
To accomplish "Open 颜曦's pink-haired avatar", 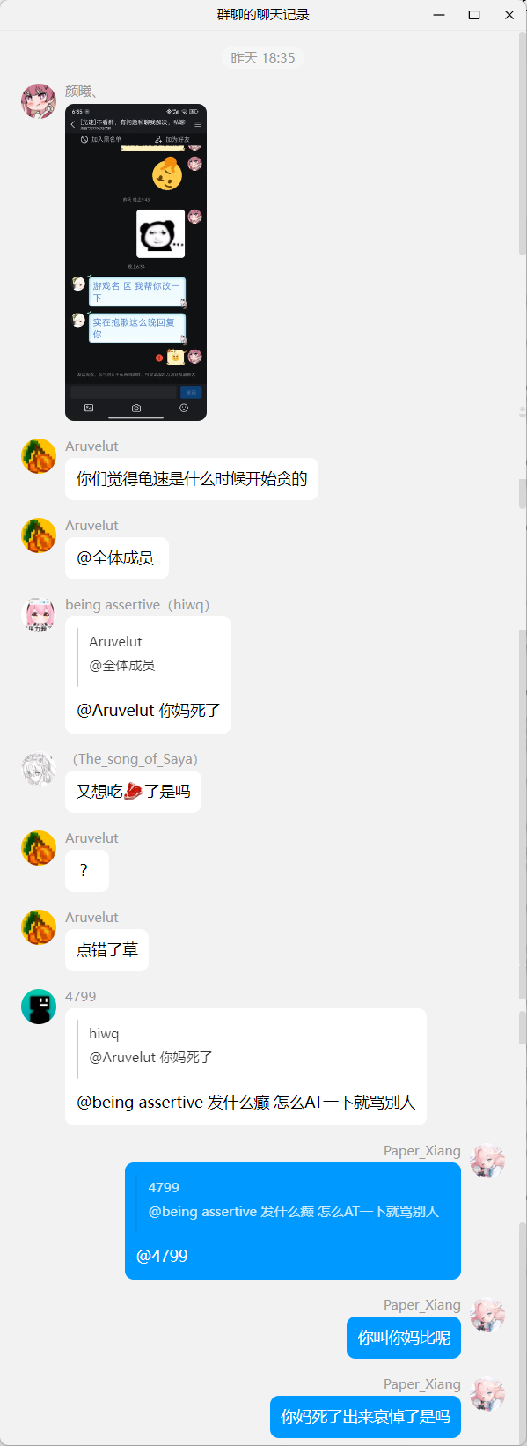I will (x=39, y=101).
